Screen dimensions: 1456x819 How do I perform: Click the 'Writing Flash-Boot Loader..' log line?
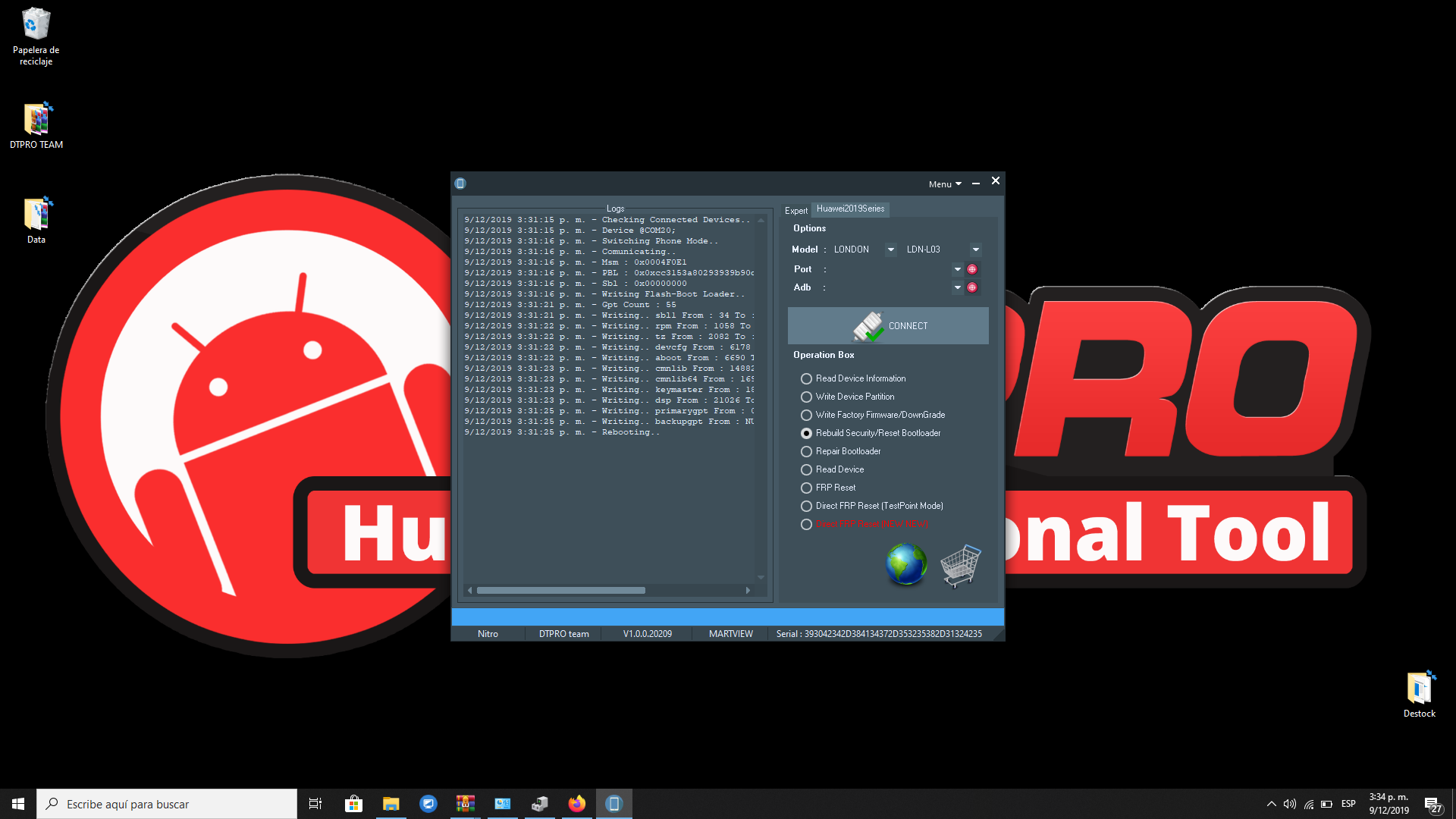[x=604, y=294]
